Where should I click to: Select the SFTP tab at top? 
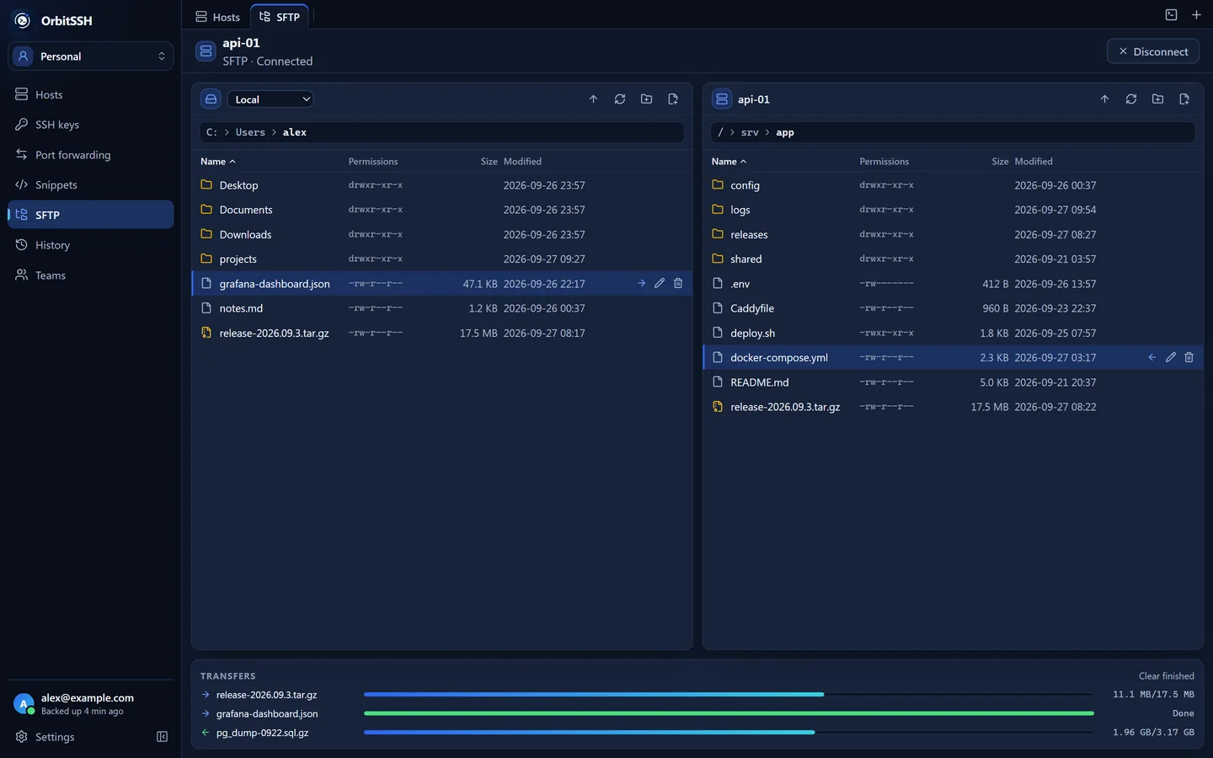(x=280, y=17)
